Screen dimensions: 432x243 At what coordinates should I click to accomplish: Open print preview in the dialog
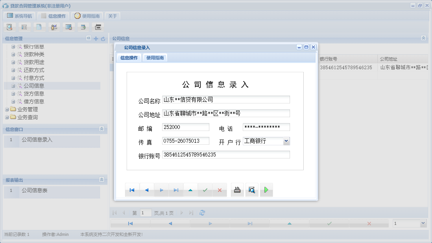click(x=252, y=190)
